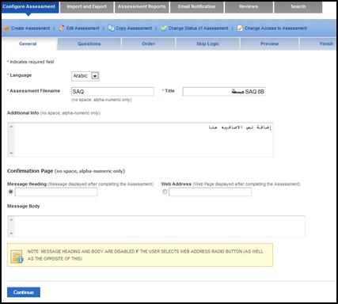Click the Assessment Filename field containing SAQ
The width and height of the screenshot is (338, 304).
(x=112, y=92)
